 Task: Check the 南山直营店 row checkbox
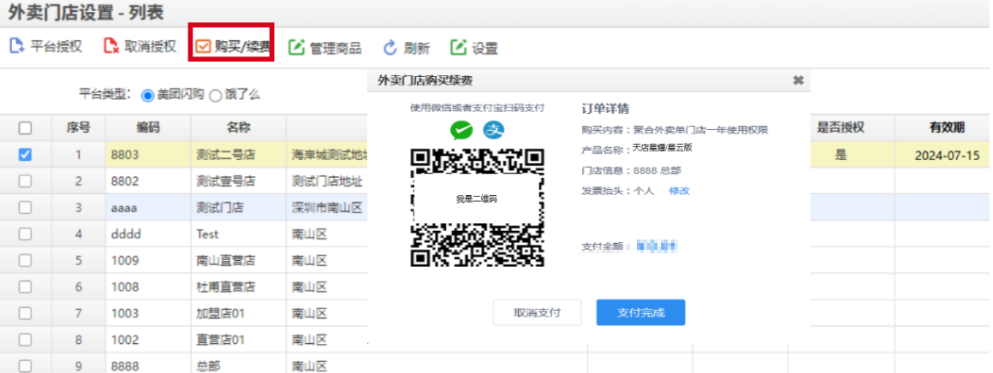pos(26,260)
